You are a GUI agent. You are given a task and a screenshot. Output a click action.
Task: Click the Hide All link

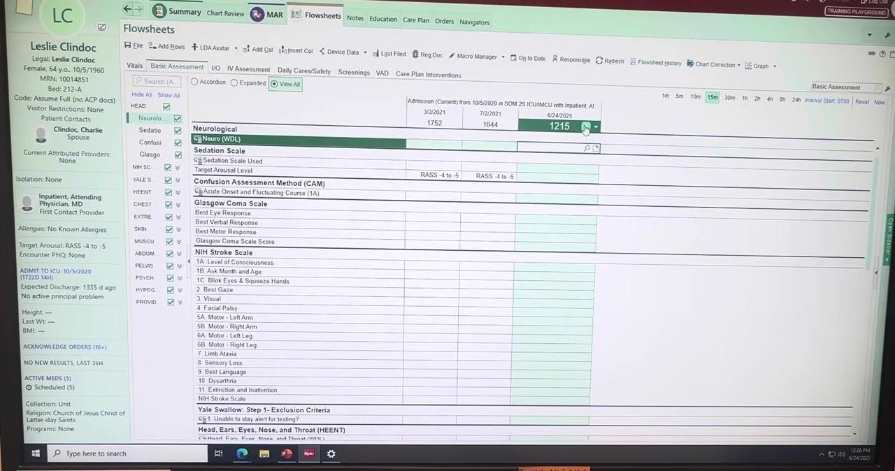[141, 95]
